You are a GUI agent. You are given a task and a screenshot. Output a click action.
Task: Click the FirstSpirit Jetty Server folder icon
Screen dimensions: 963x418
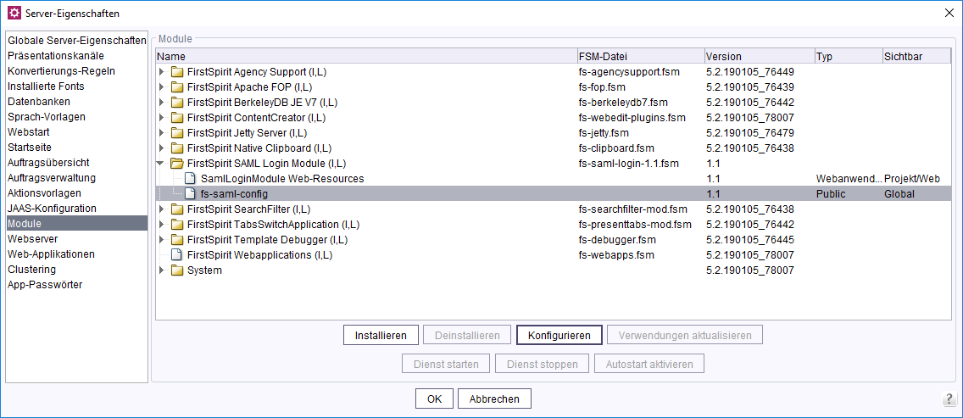[x=177, y=133]
